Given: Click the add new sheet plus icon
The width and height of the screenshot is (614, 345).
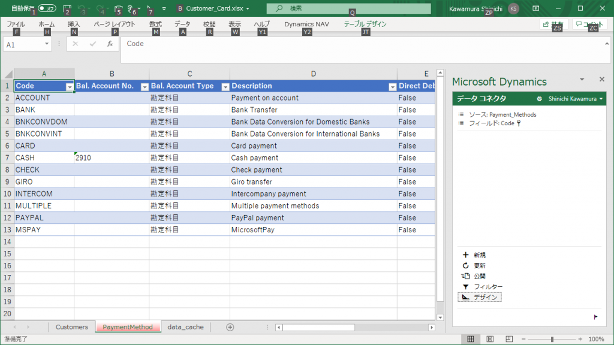Looking at the screenshot, I should tap(230, 327).
